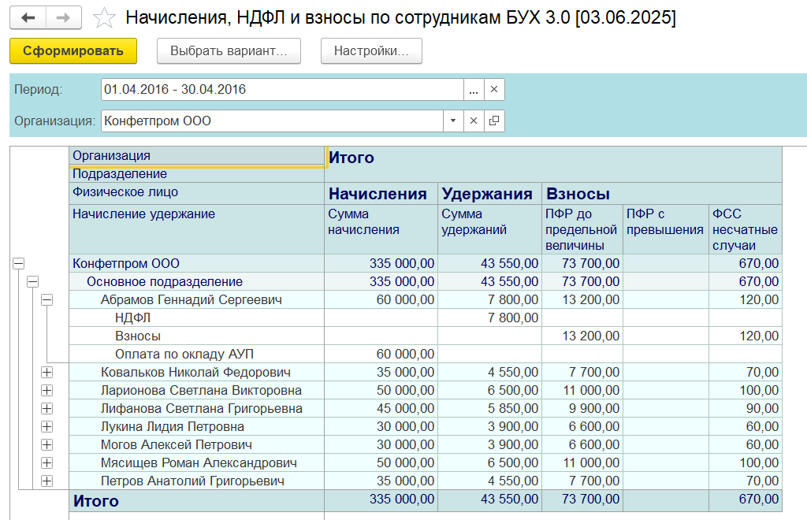This screenshot has width=807, height=520.
Task: Click the Организация field Конфетпром ООО
Action: [272, 121]
